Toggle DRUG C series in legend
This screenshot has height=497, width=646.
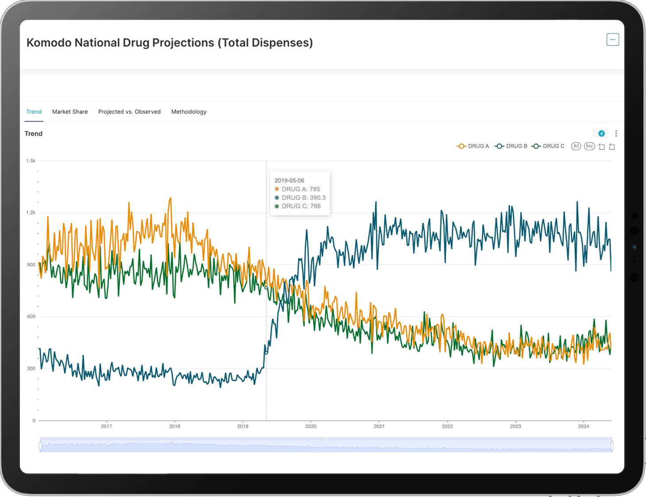548,146
